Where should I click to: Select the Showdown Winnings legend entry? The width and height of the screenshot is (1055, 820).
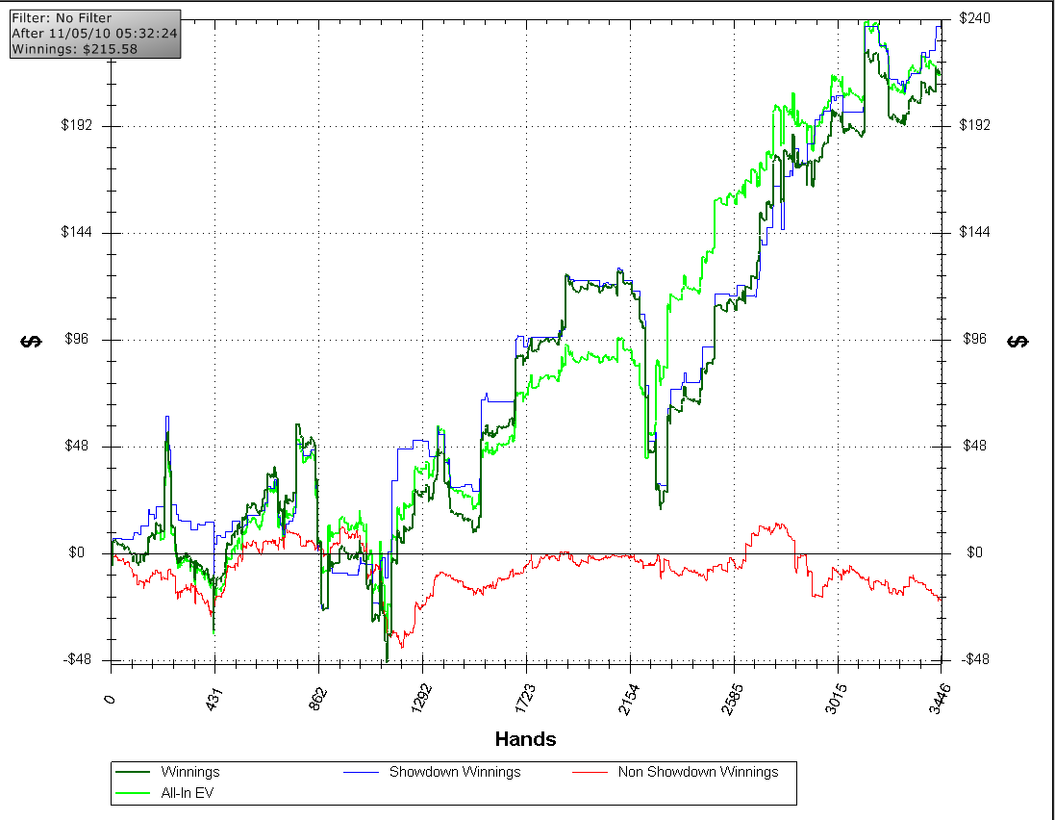[x=454, y=772]
